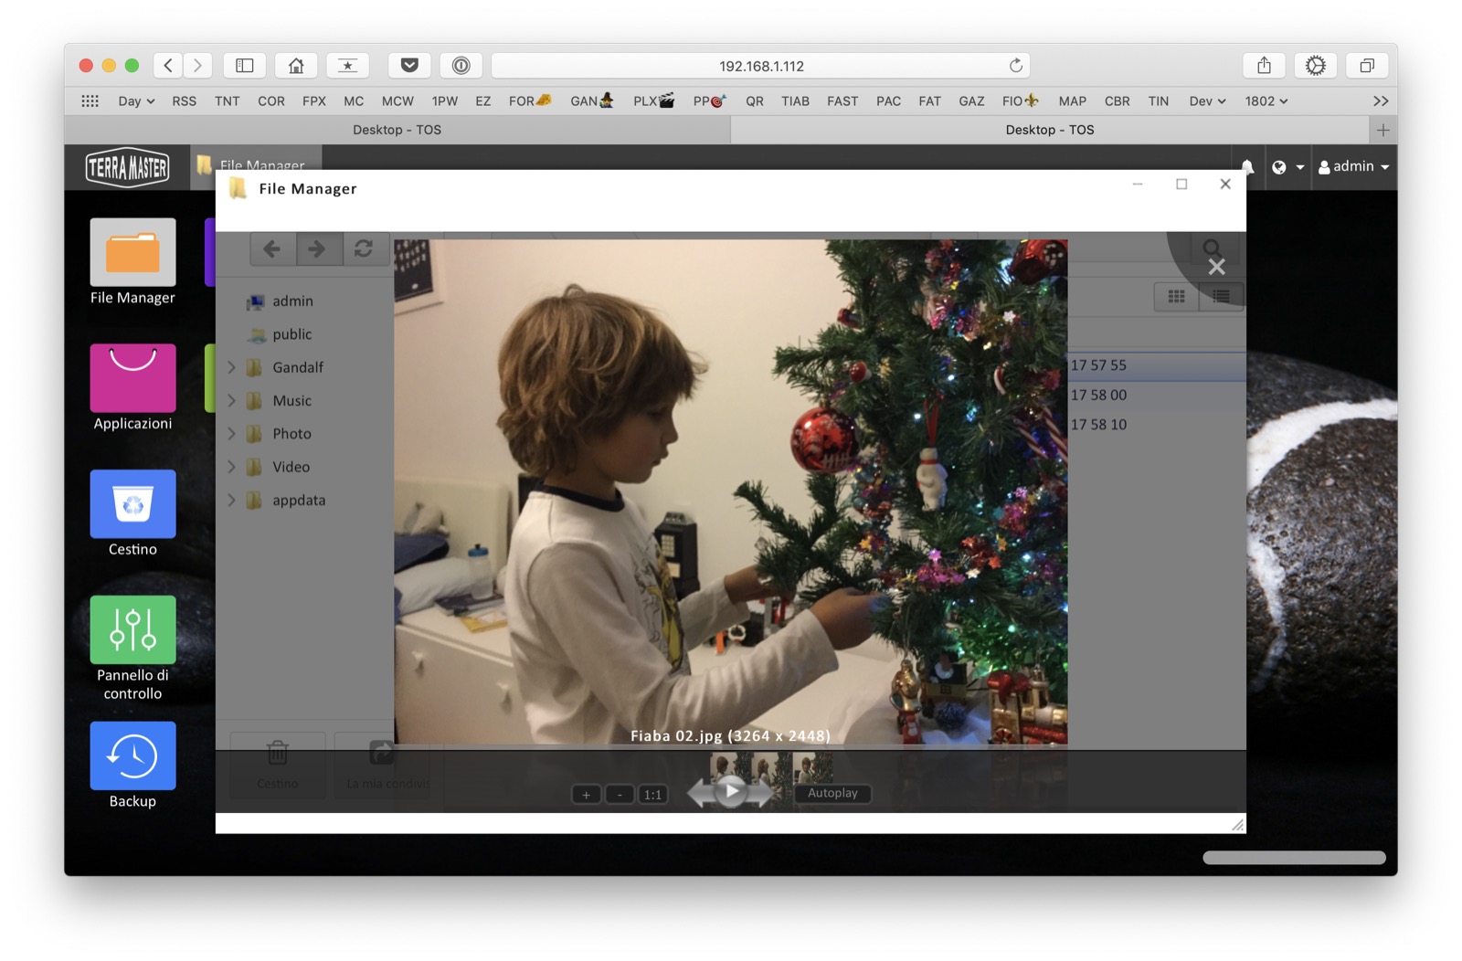
Task: Open Pannello di controllo desktop icon
Action: pos(132,648)
